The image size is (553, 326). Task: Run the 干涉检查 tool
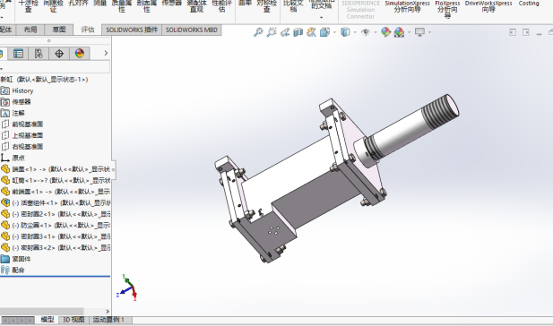pos(28,6)
